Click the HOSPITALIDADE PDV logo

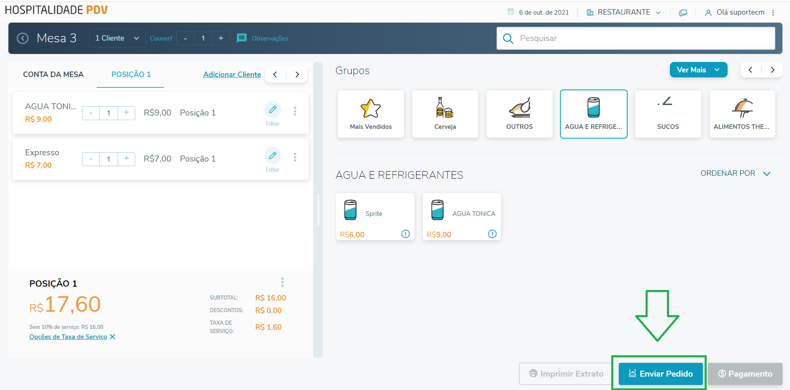(56, 10)
